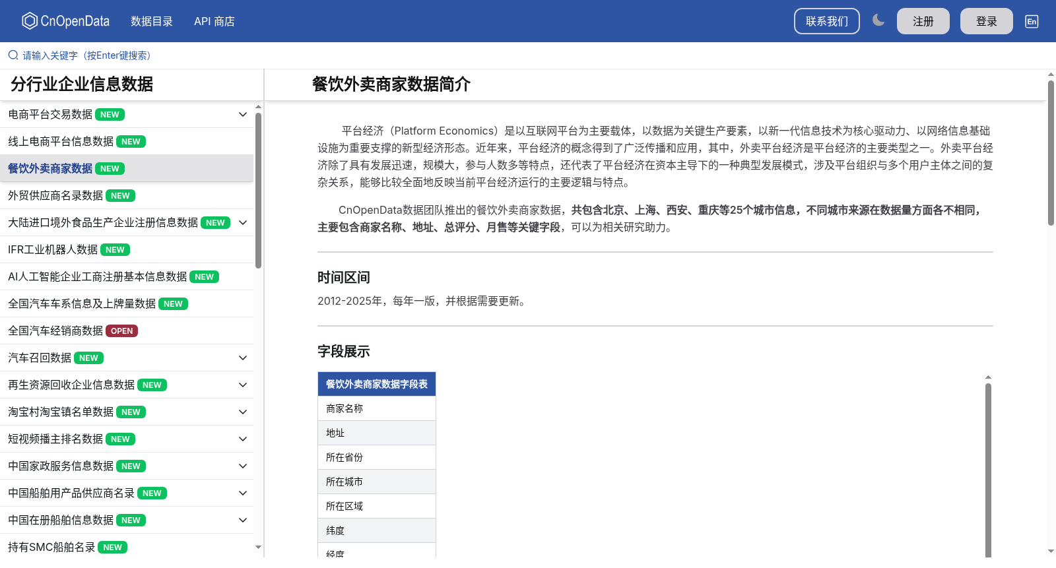This screenshot has height=568, width=1056.
Task: Select the 地址 table cell
Action: [377, 433]
